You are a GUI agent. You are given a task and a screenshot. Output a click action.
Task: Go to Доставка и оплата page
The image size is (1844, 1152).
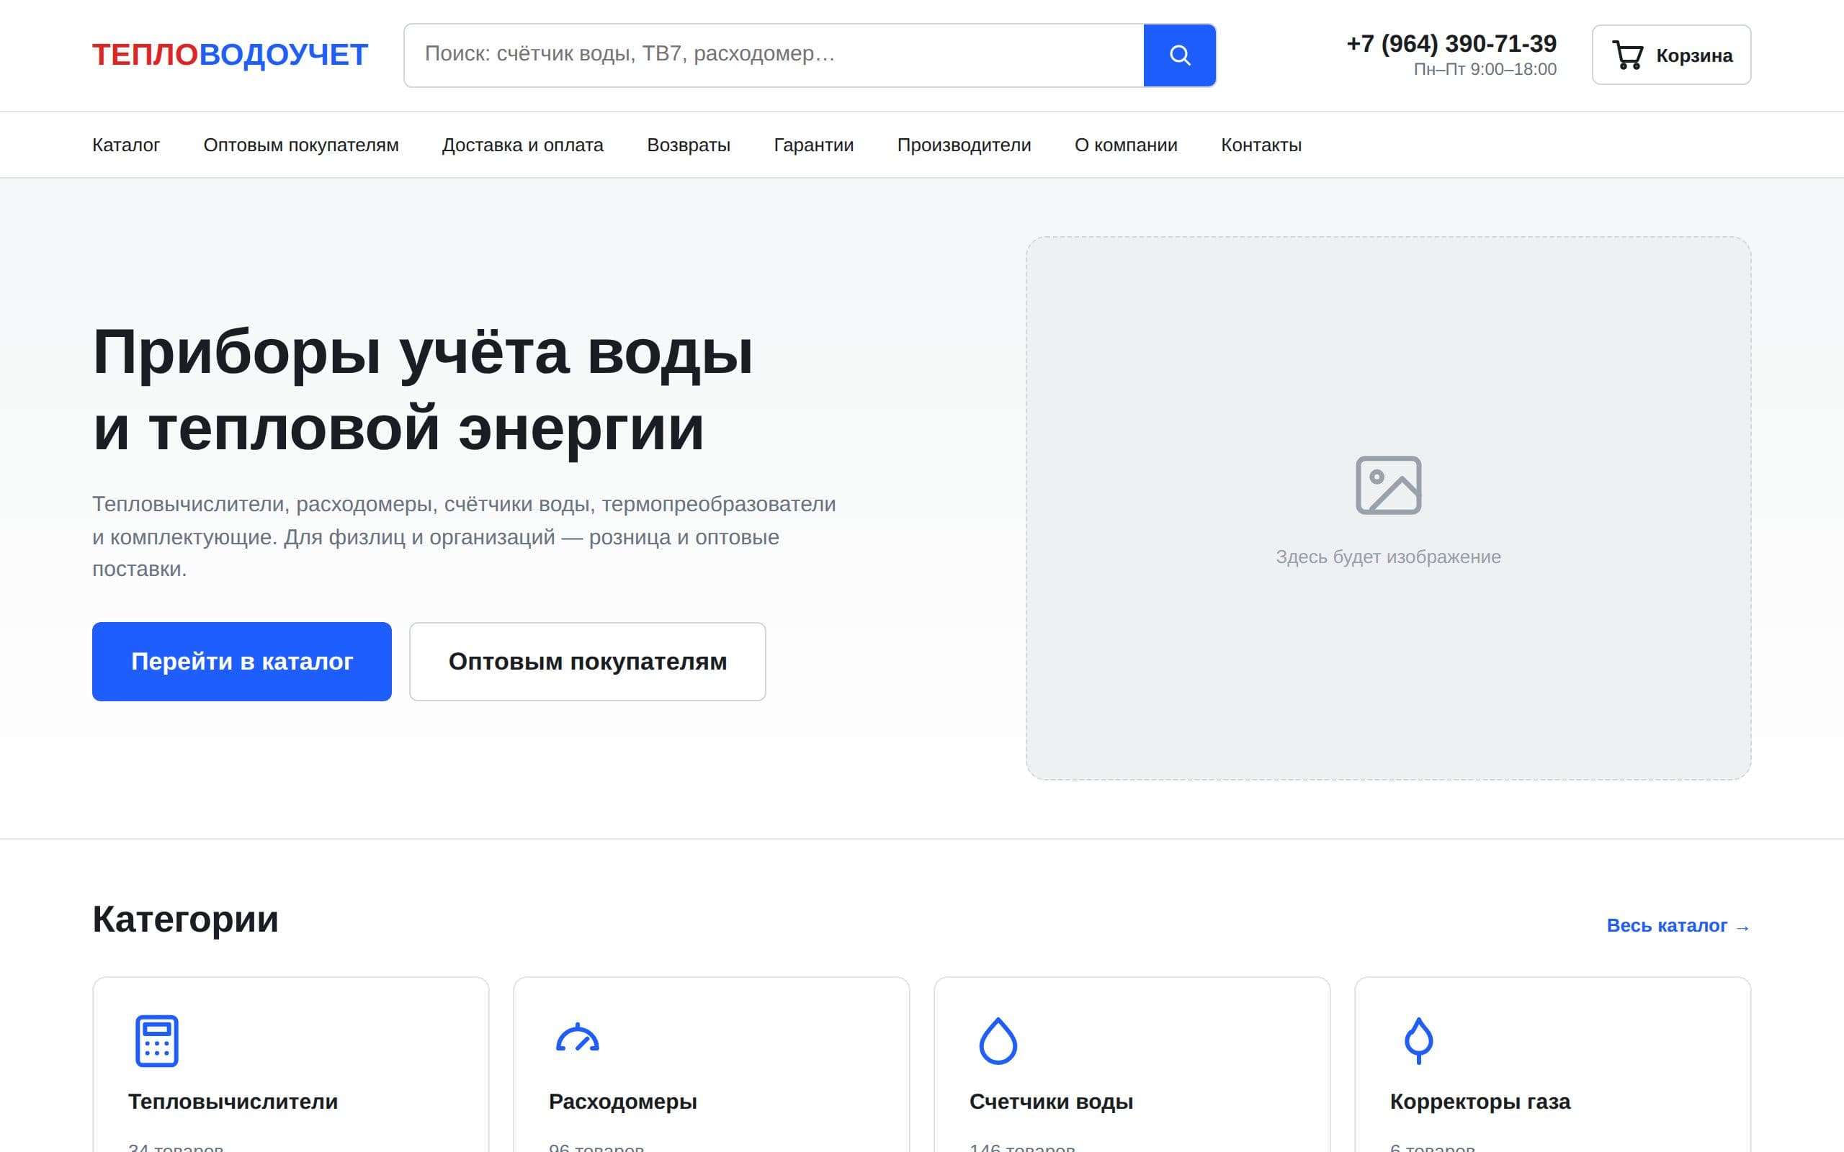[x=523, y=145]
